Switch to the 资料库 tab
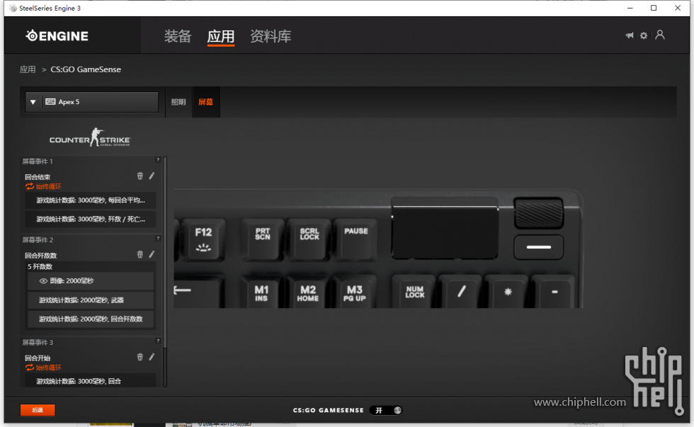This screenshot has width=694, height=427. click(271, 36)
